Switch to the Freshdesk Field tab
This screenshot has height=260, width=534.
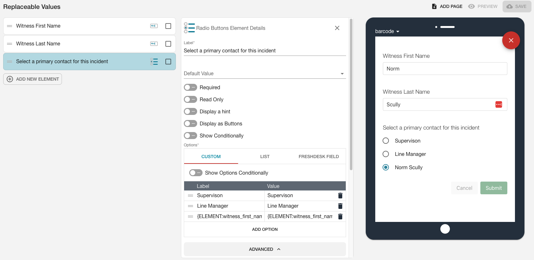pyautogui.click(x=319, y=157)
